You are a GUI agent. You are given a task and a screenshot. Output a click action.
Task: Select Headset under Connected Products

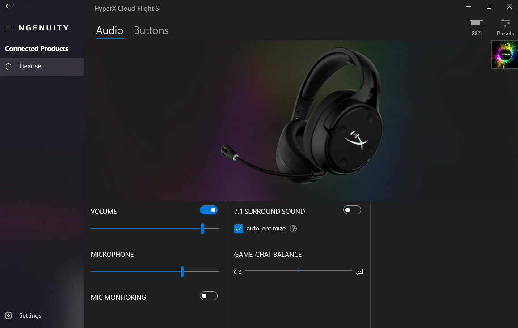tap(31, 66)
